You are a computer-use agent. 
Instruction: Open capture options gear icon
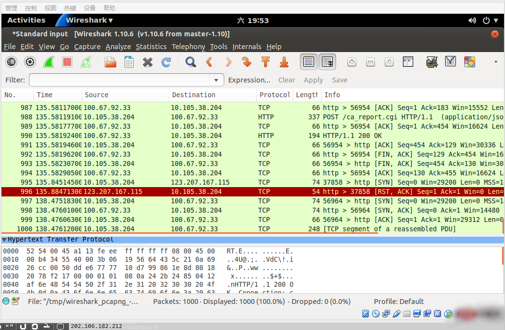coord(30,62)
